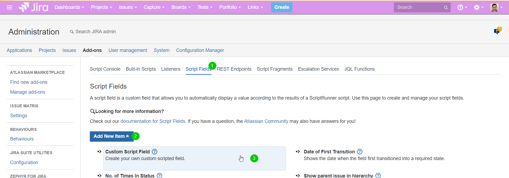Select the System admin tab

tap(162, 50)
